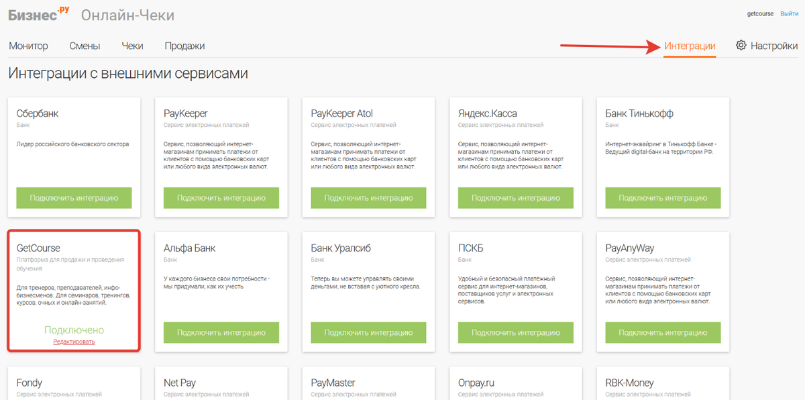805x400 pixels.
Task: Click the Настройки gear icon
Action: tap(741, 46)
